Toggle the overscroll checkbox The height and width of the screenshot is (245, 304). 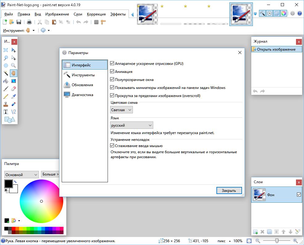point(112,95)
